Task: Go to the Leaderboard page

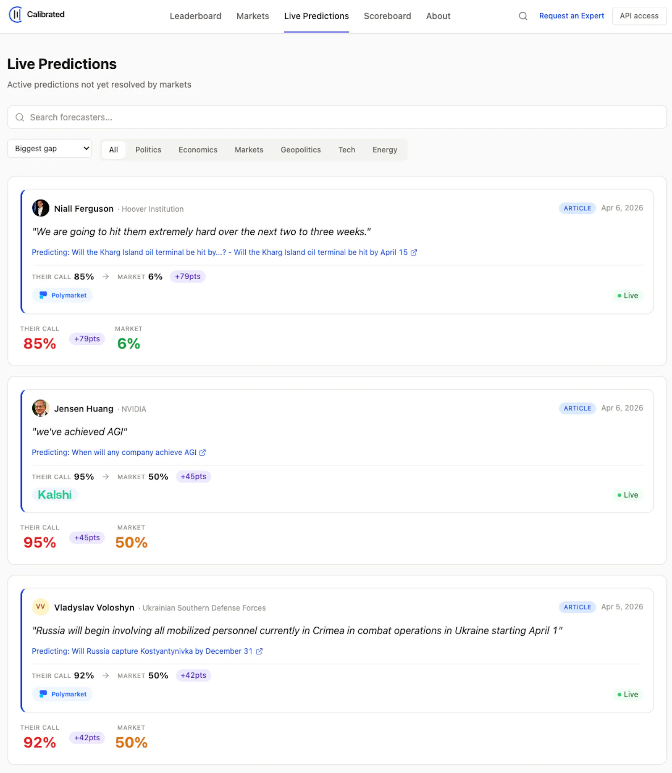Action: click(195, 16)
